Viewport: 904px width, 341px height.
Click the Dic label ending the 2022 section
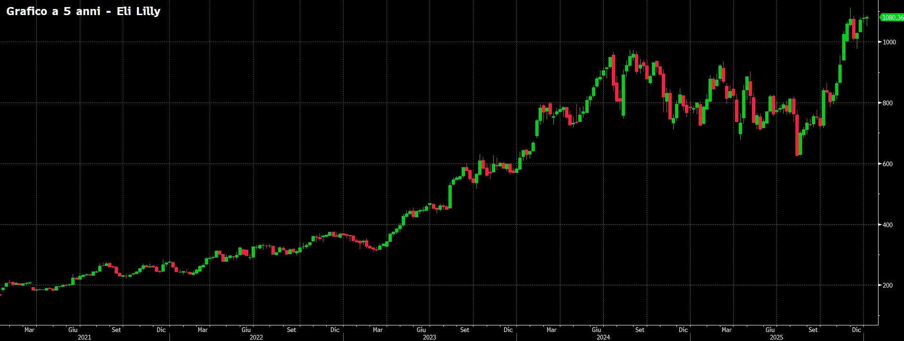pos(335,330)
